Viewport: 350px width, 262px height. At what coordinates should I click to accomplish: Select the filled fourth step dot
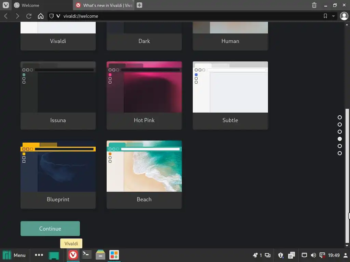click(x=339, y=139)
